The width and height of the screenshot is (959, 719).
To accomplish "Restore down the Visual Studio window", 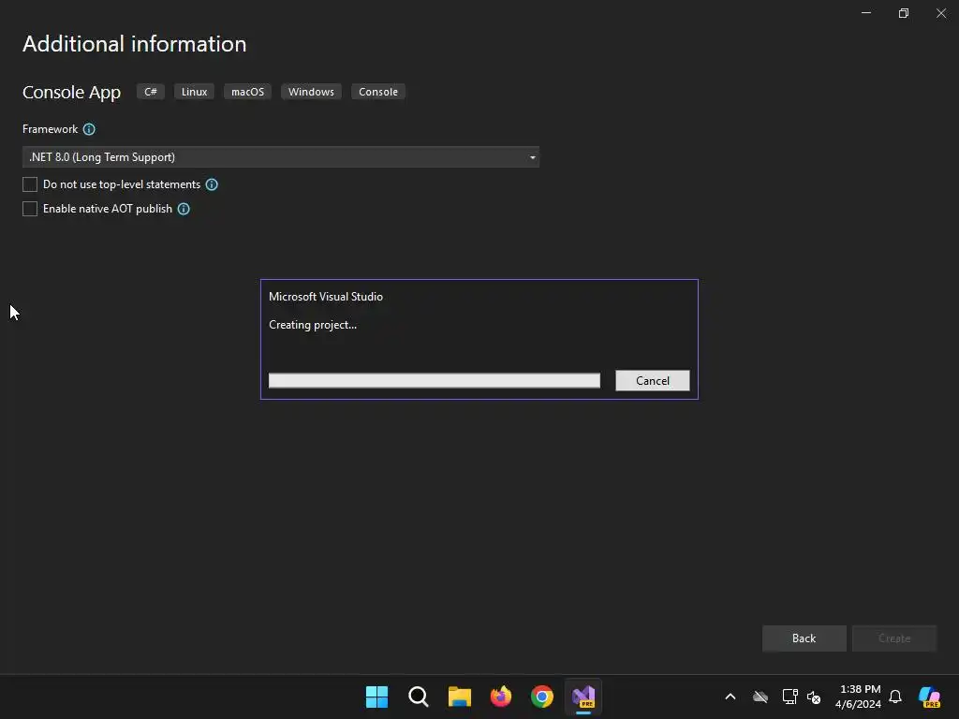I will click(904, 13).
